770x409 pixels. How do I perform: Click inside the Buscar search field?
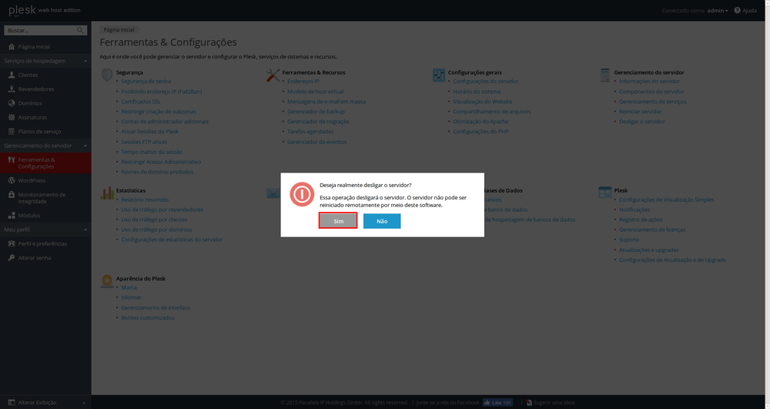(38, 31)
